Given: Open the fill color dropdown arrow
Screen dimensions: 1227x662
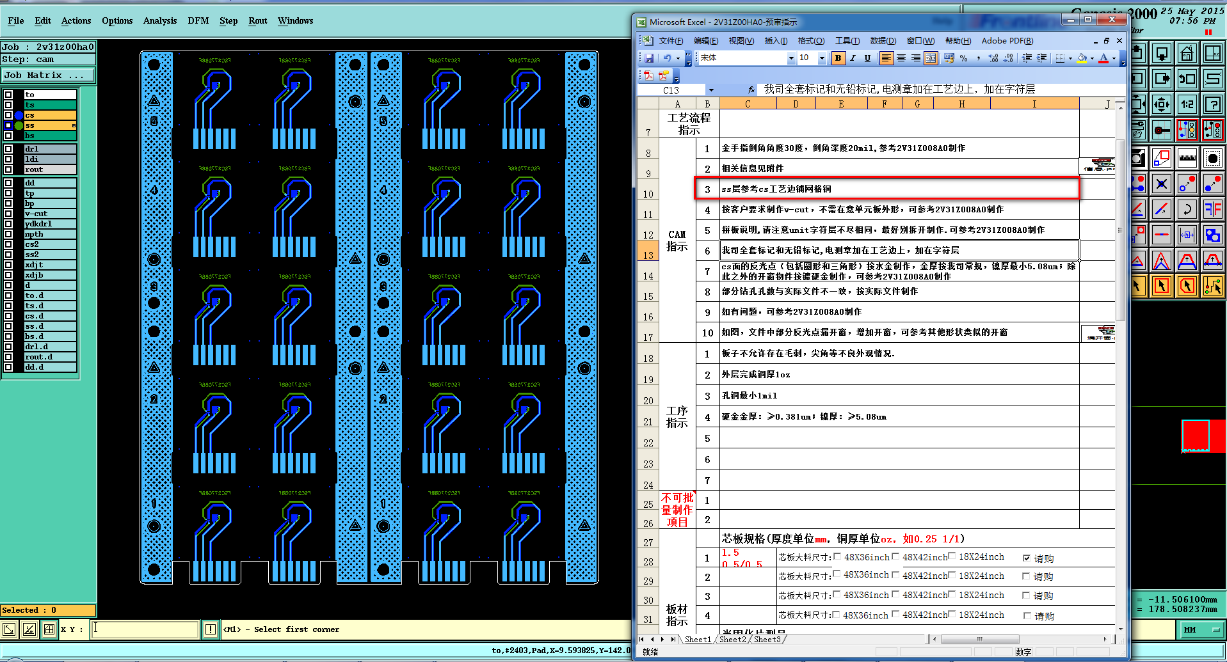Looking at the screenshot, I should 1092,58.
